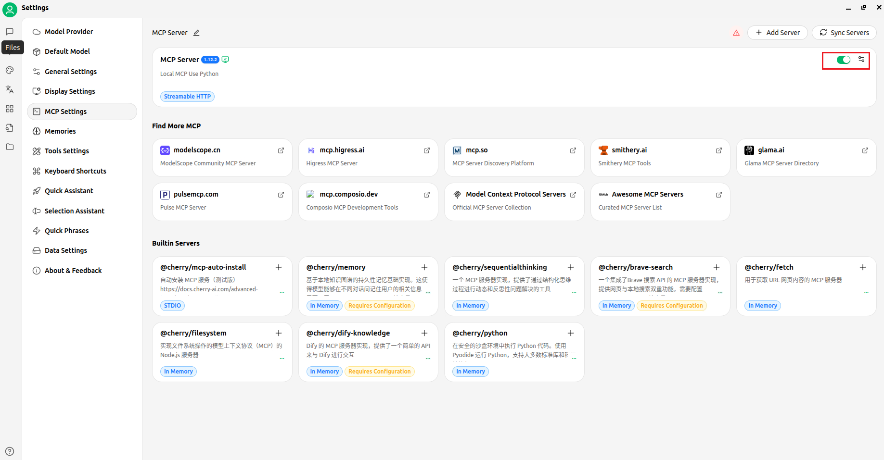
Task: Open the knowledge base sidebar icon
Action: pyautogui.click(x=10, y=128)
